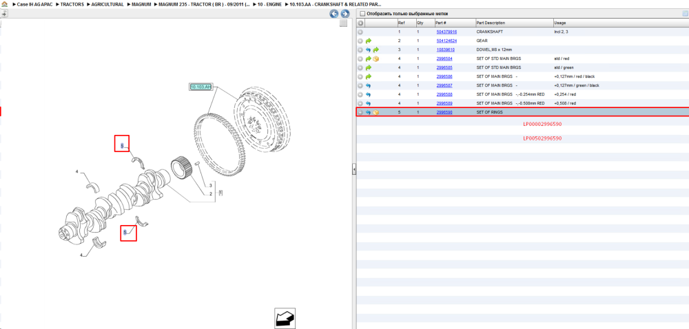
Task: Click green arrow in part 2996584 row
Action: click(368, 59)
